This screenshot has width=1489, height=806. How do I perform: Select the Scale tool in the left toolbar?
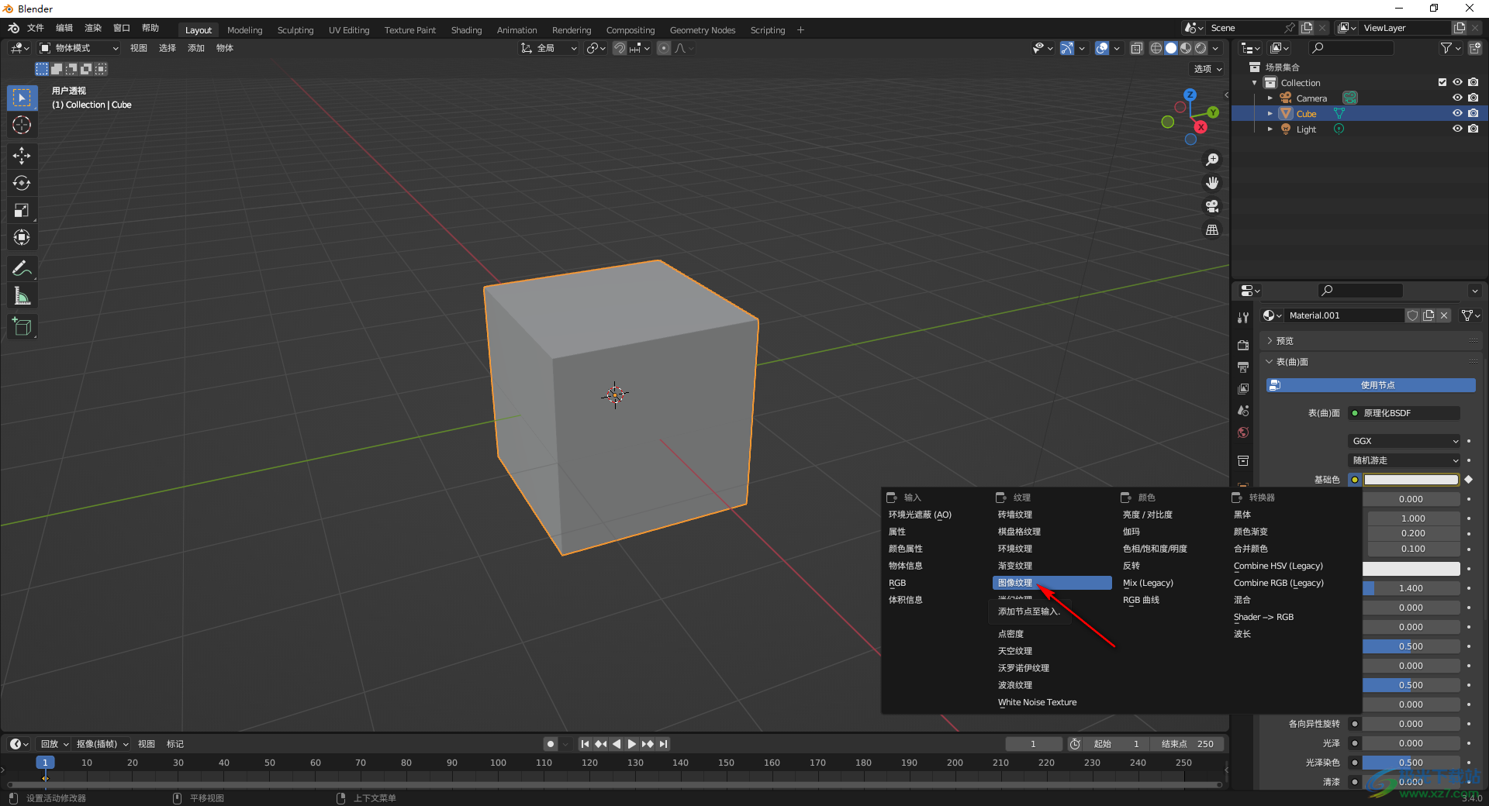point(22,210)
